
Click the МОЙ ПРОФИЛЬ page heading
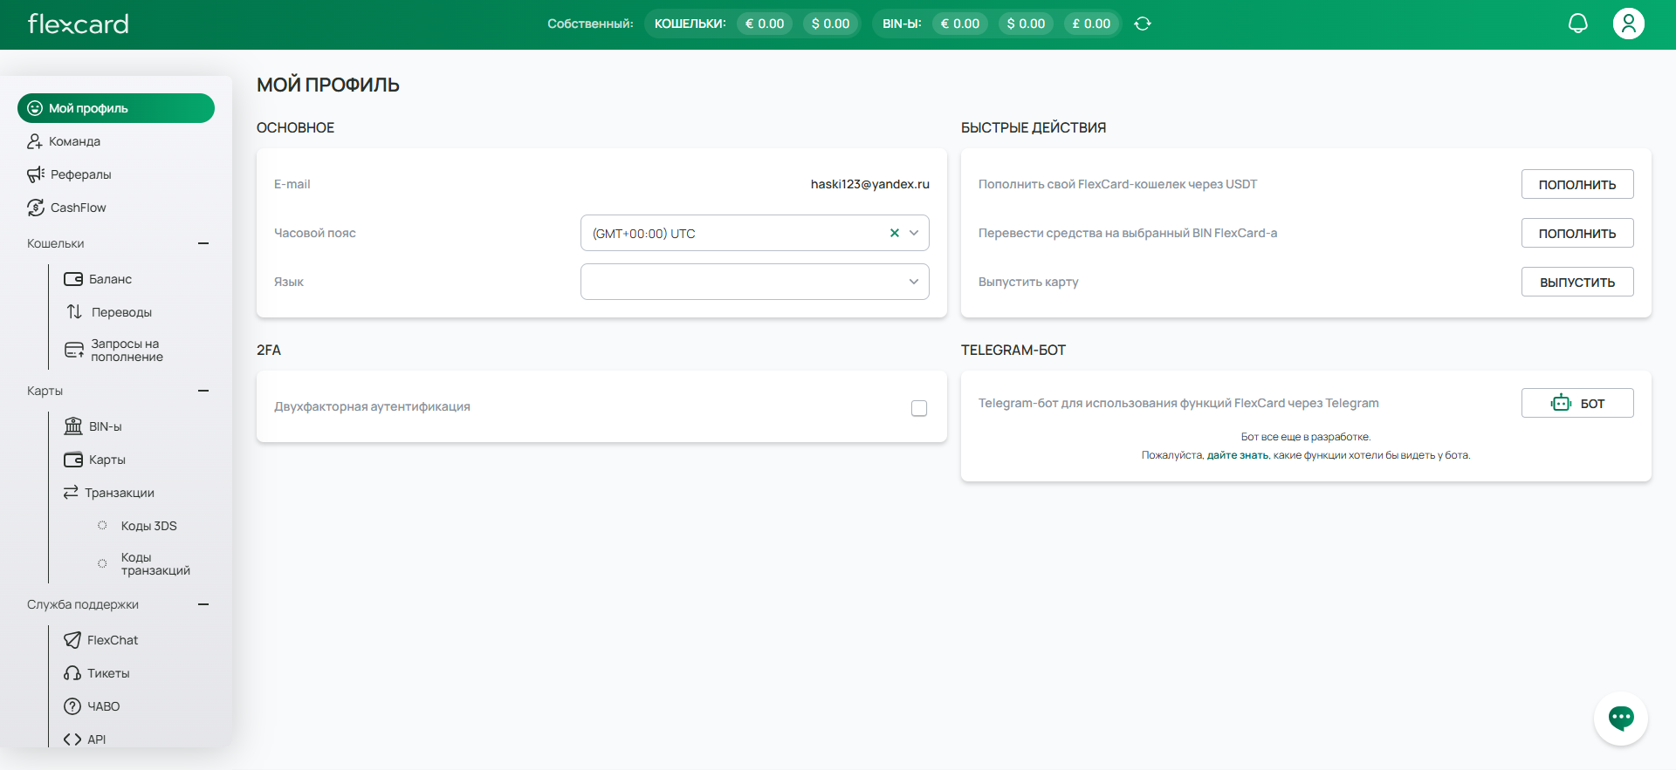[x=328, y=85]
